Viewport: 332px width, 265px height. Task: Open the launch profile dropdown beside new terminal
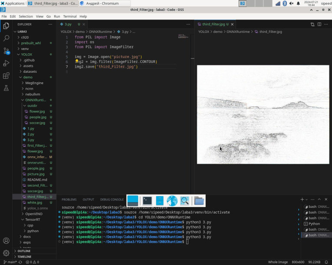307,199
